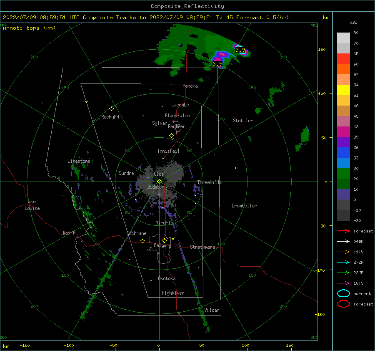The width and height of the screenshot is (375, 351).
Task: Click the blue 36 dBZ color swatch
Action: pos(343,153)
